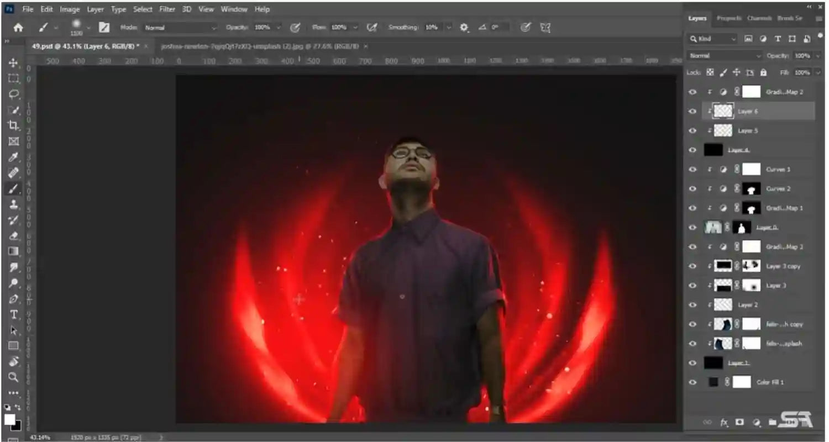Select the Move tool
829x442 pixels.
click(13, 63)
